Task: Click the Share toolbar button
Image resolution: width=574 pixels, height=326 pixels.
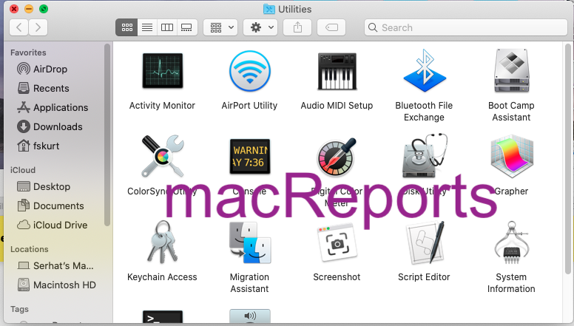Action: (297, 27)
